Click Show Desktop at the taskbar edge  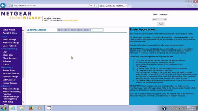click(x=197, y=108)
